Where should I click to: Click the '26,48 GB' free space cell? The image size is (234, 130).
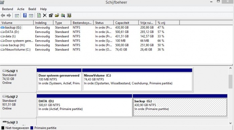coord(146,50)
